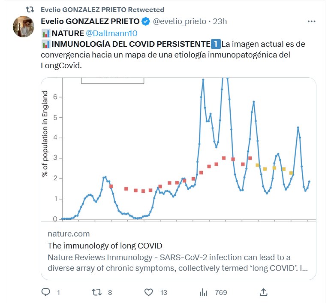The image size is (331, 303).
Task: Click the nature.com domain label
Action: tap(69, 234)
